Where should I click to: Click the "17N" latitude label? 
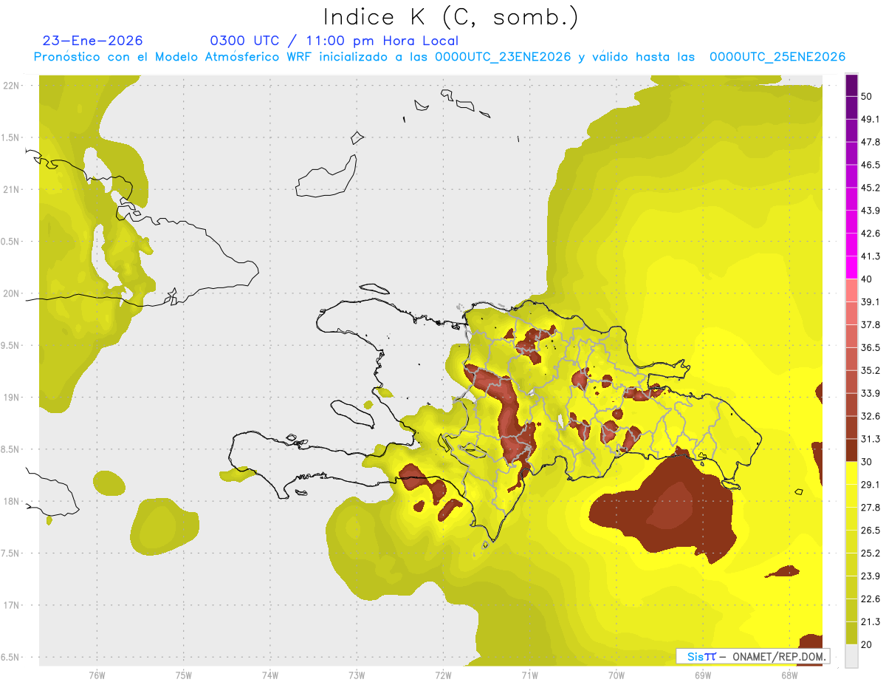coord(11,605)
